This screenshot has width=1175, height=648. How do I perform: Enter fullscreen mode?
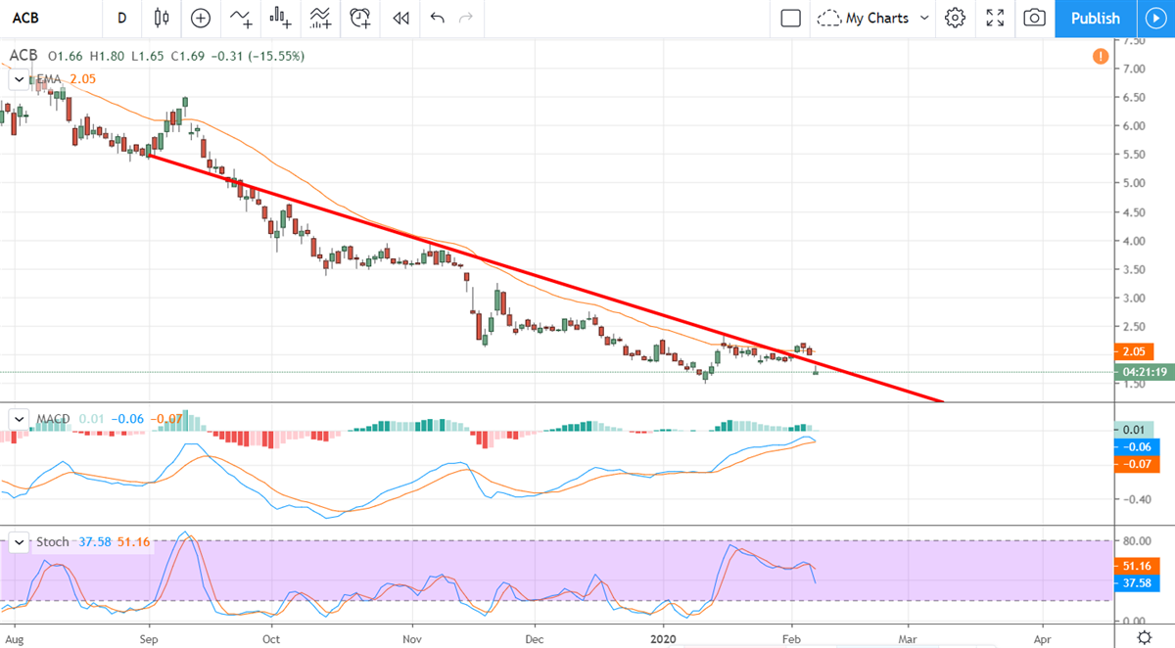(x=995, y=18)
